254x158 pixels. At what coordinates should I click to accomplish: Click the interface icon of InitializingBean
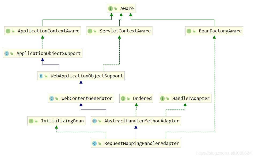pos(31,121)
